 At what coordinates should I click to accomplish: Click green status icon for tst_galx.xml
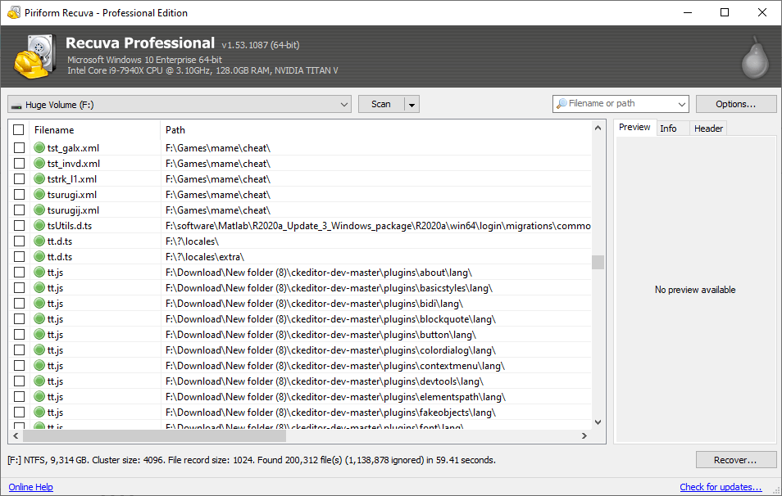point(39,147)
